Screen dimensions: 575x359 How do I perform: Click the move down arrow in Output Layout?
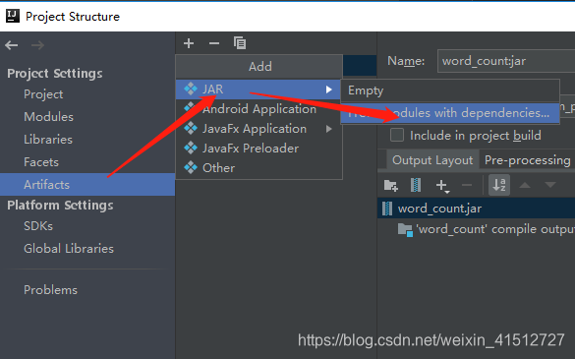(550, 185)
